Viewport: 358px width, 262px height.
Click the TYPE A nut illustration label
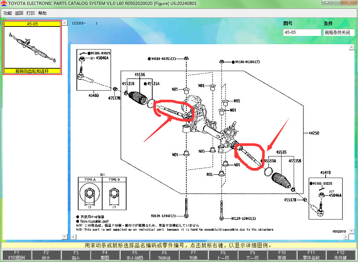[x=90, y=180]
